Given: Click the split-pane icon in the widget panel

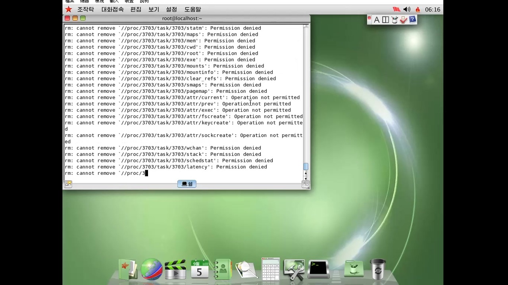Looking at the screenshot, I should [385, 19].
